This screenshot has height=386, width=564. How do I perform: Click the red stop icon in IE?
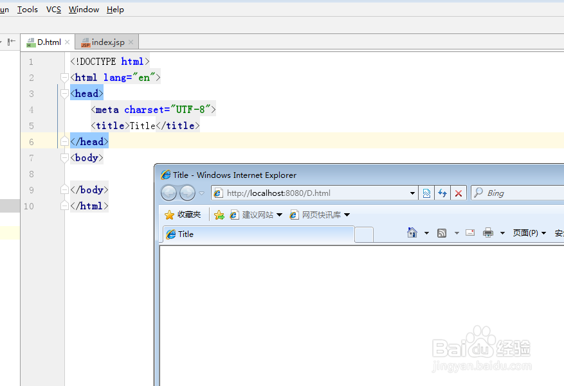459,193
